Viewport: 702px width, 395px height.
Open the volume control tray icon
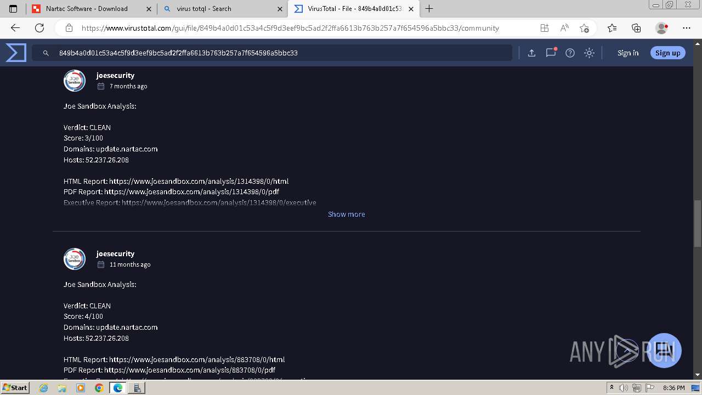point(624,388)
